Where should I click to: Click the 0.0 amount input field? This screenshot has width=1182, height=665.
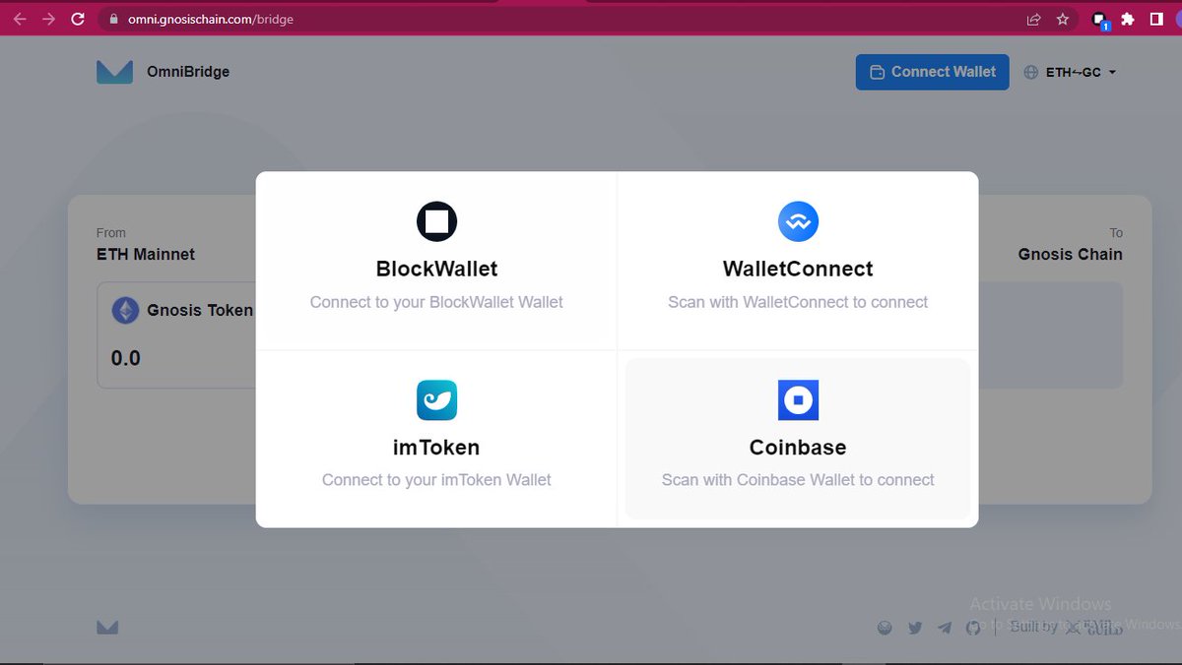[x=126, y=358]
